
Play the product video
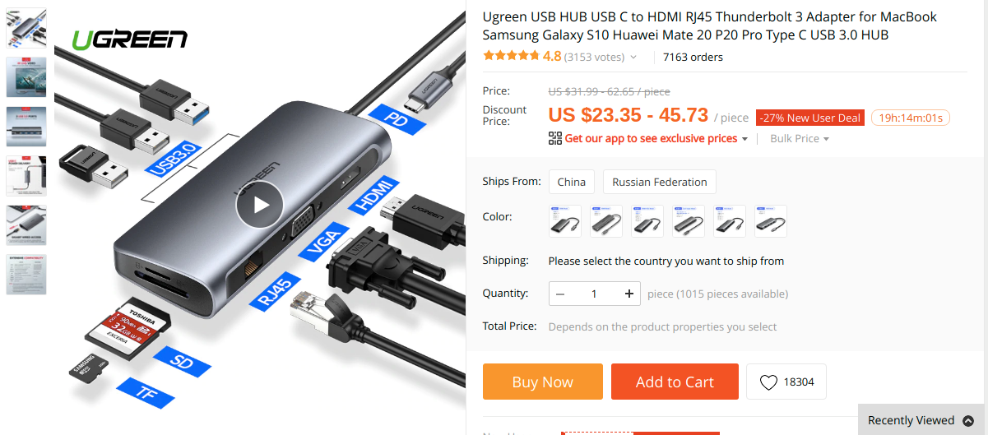click(259, 205)
